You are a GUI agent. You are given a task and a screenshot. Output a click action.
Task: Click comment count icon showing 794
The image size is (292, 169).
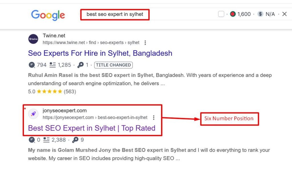32,65
